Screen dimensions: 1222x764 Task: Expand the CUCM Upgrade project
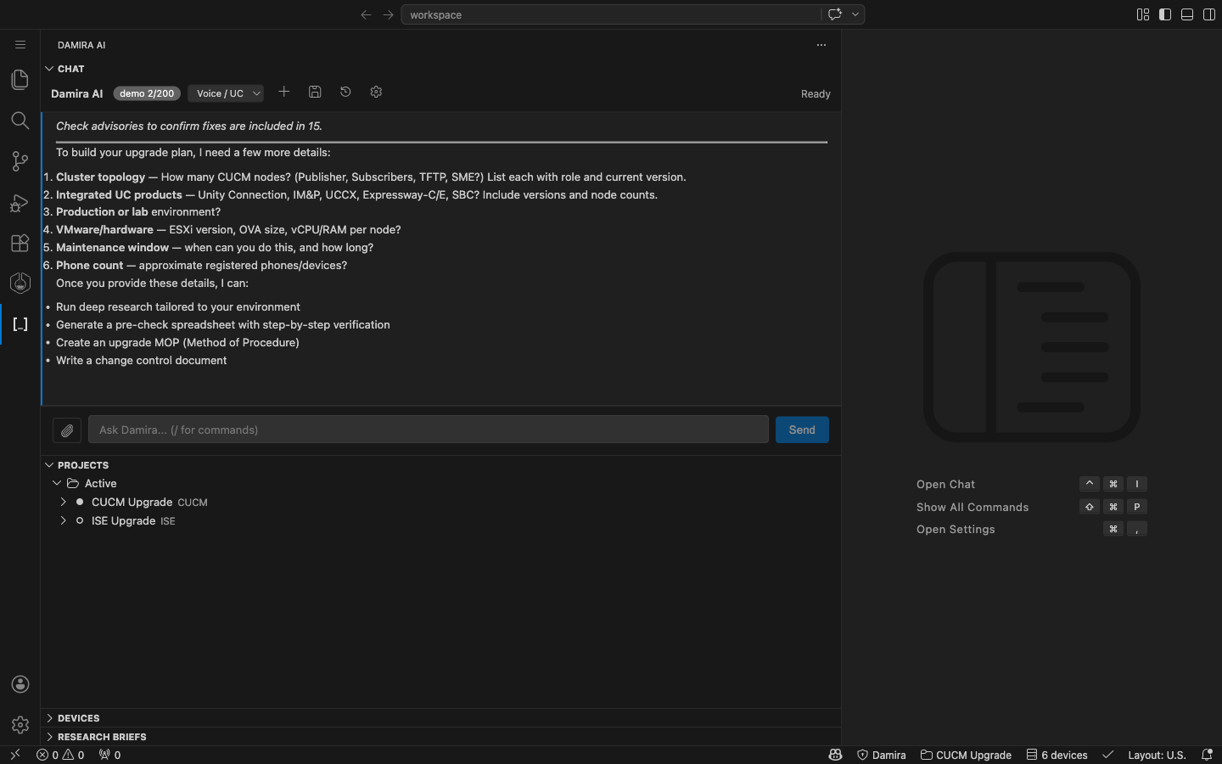coord(63,502)
